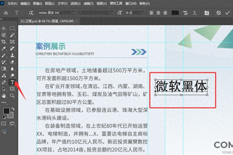Select the Dodge tool

(x=12, y=75)
